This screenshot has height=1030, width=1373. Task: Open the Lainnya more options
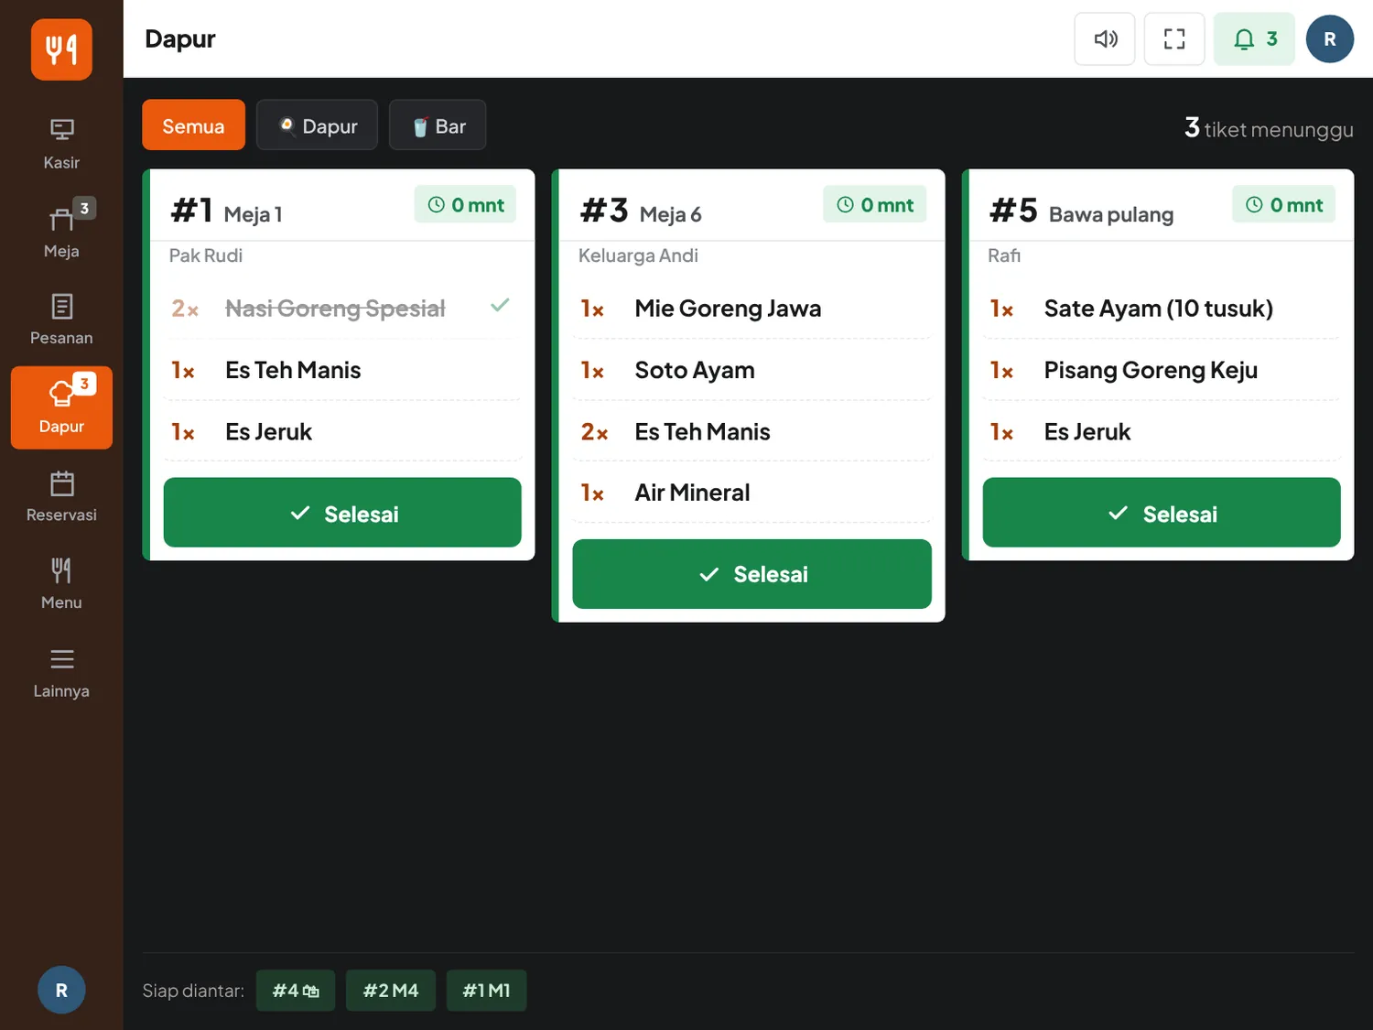(61, 672)
